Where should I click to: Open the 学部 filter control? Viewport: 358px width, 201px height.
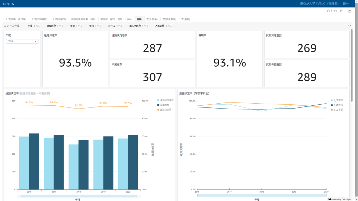click(76, 26)
